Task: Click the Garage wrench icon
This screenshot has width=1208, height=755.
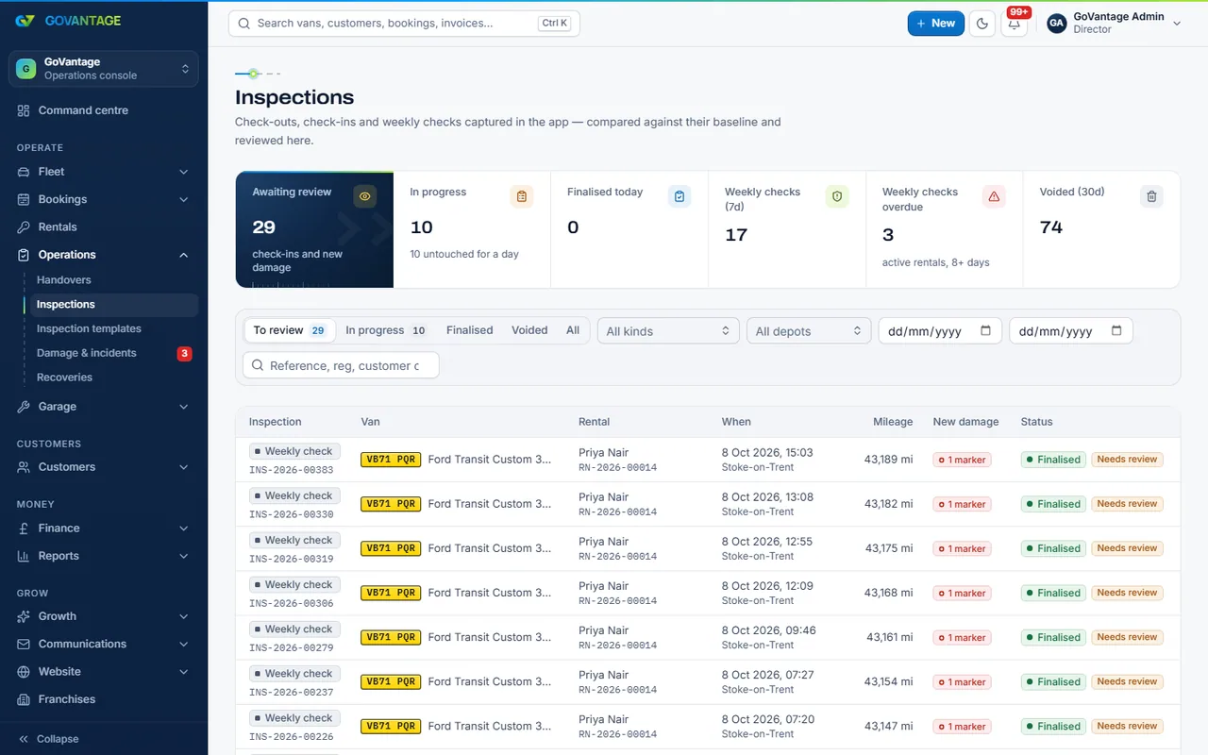Action: click(24, 407)
